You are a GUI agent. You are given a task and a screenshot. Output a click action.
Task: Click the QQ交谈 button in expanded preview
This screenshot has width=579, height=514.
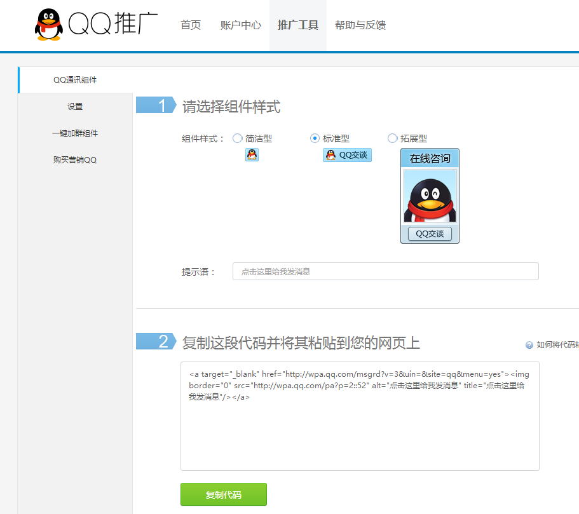click(430, 234)
